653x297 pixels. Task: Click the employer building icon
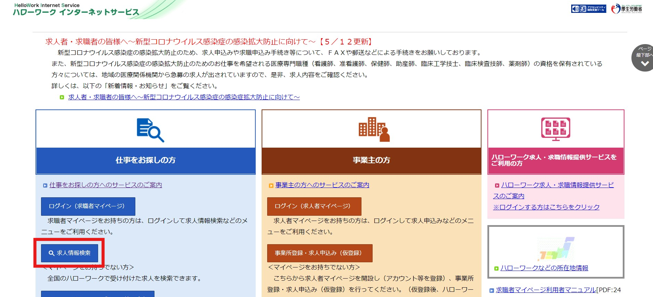374,129
